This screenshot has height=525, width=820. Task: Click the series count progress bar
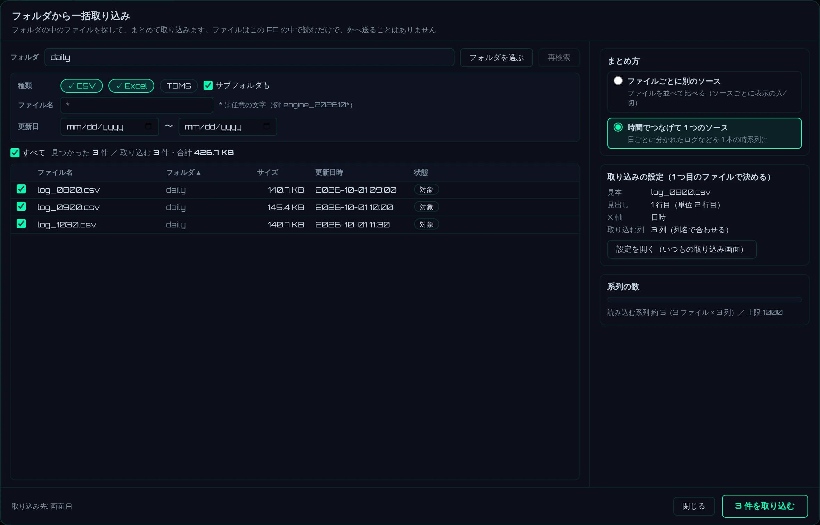click(705, 300)
